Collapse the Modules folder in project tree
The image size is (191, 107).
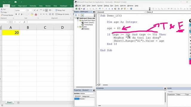(78, 27)
